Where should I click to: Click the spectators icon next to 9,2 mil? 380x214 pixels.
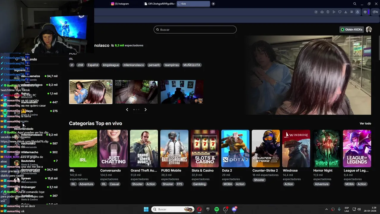click(112, 45)
